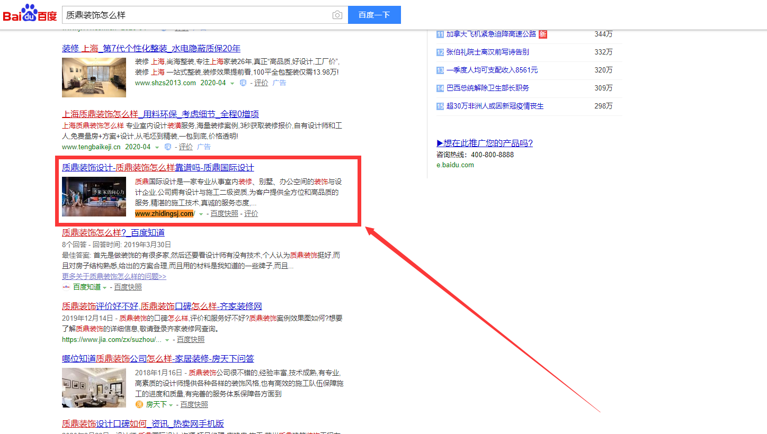This screenshot has height=434, width=767.
Task: Expand dropdown arrow next to 百度知道
Action: click(x=105, y=287)
